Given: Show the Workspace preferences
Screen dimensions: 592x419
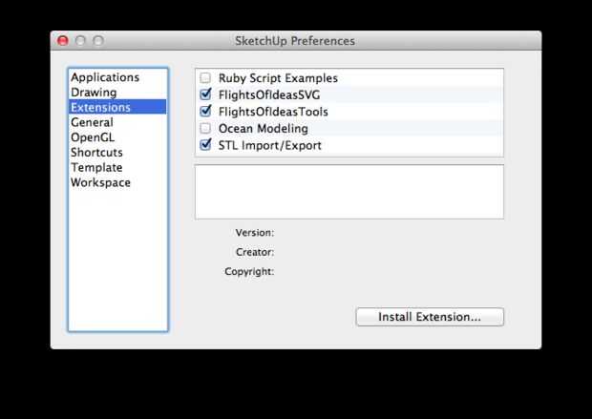Looking at the screenshot, I should pyautogui.click(x=100, y=182).
